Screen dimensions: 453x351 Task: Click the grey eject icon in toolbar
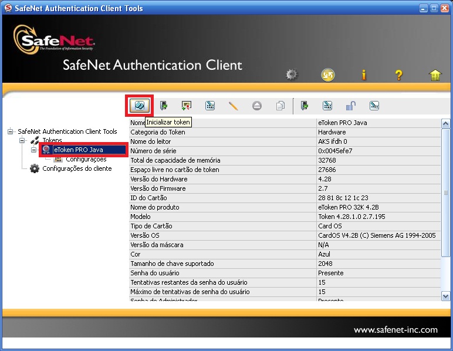[x=257, y=106]
